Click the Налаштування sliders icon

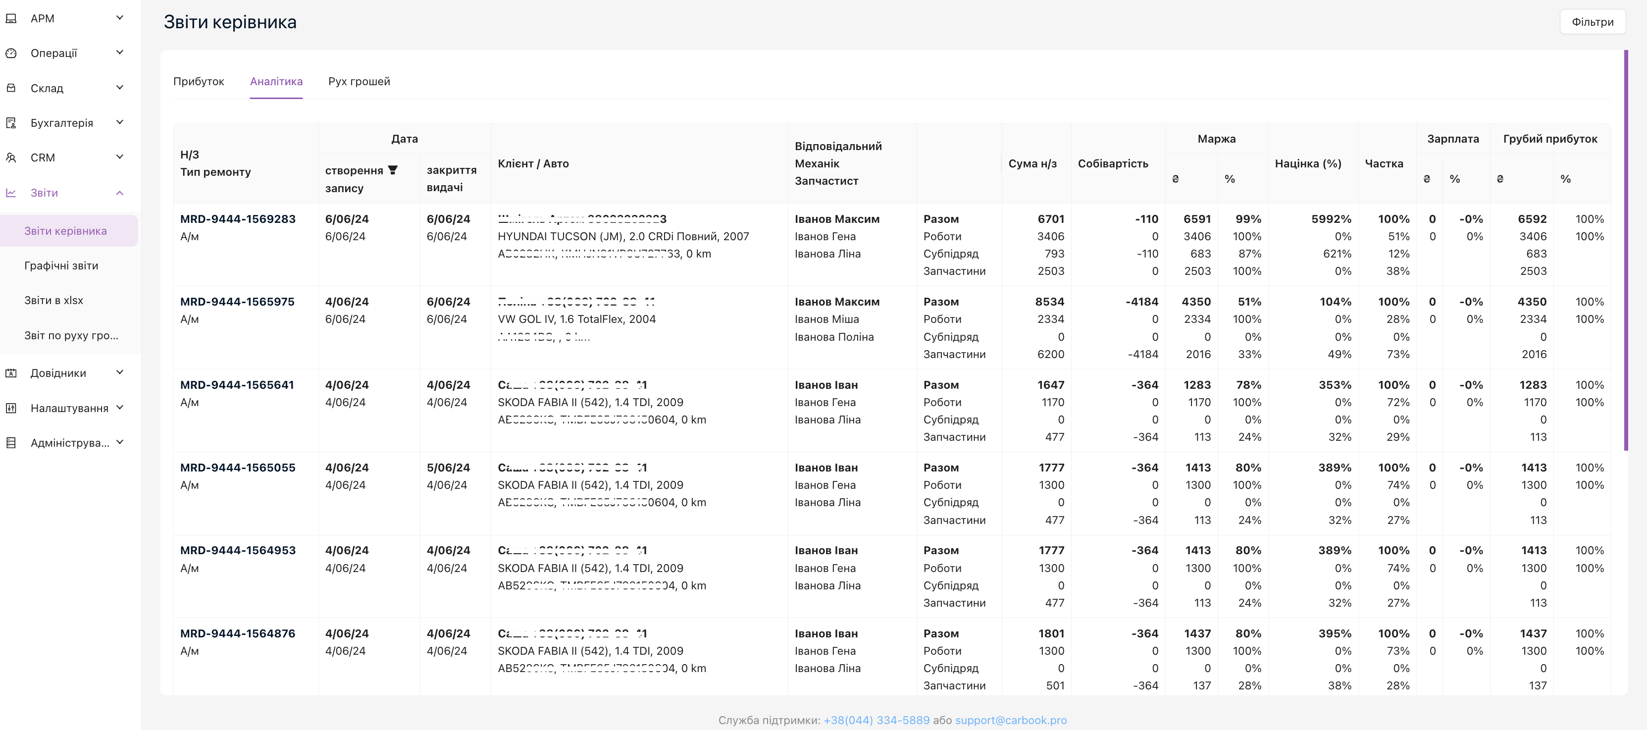click(11, 408)
